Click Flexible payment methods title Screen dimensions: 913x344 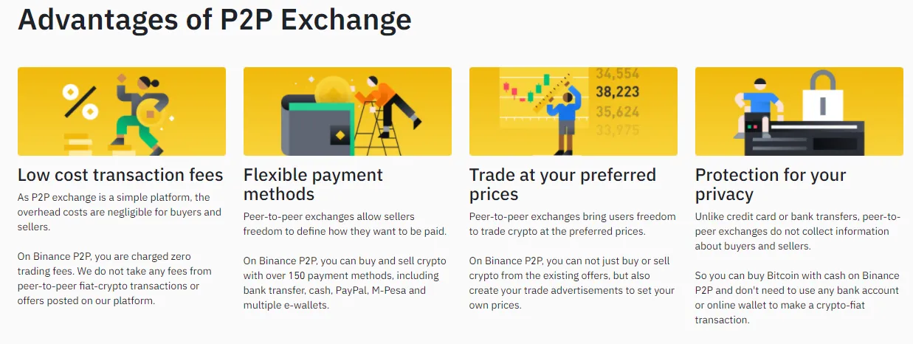[314, 185]
